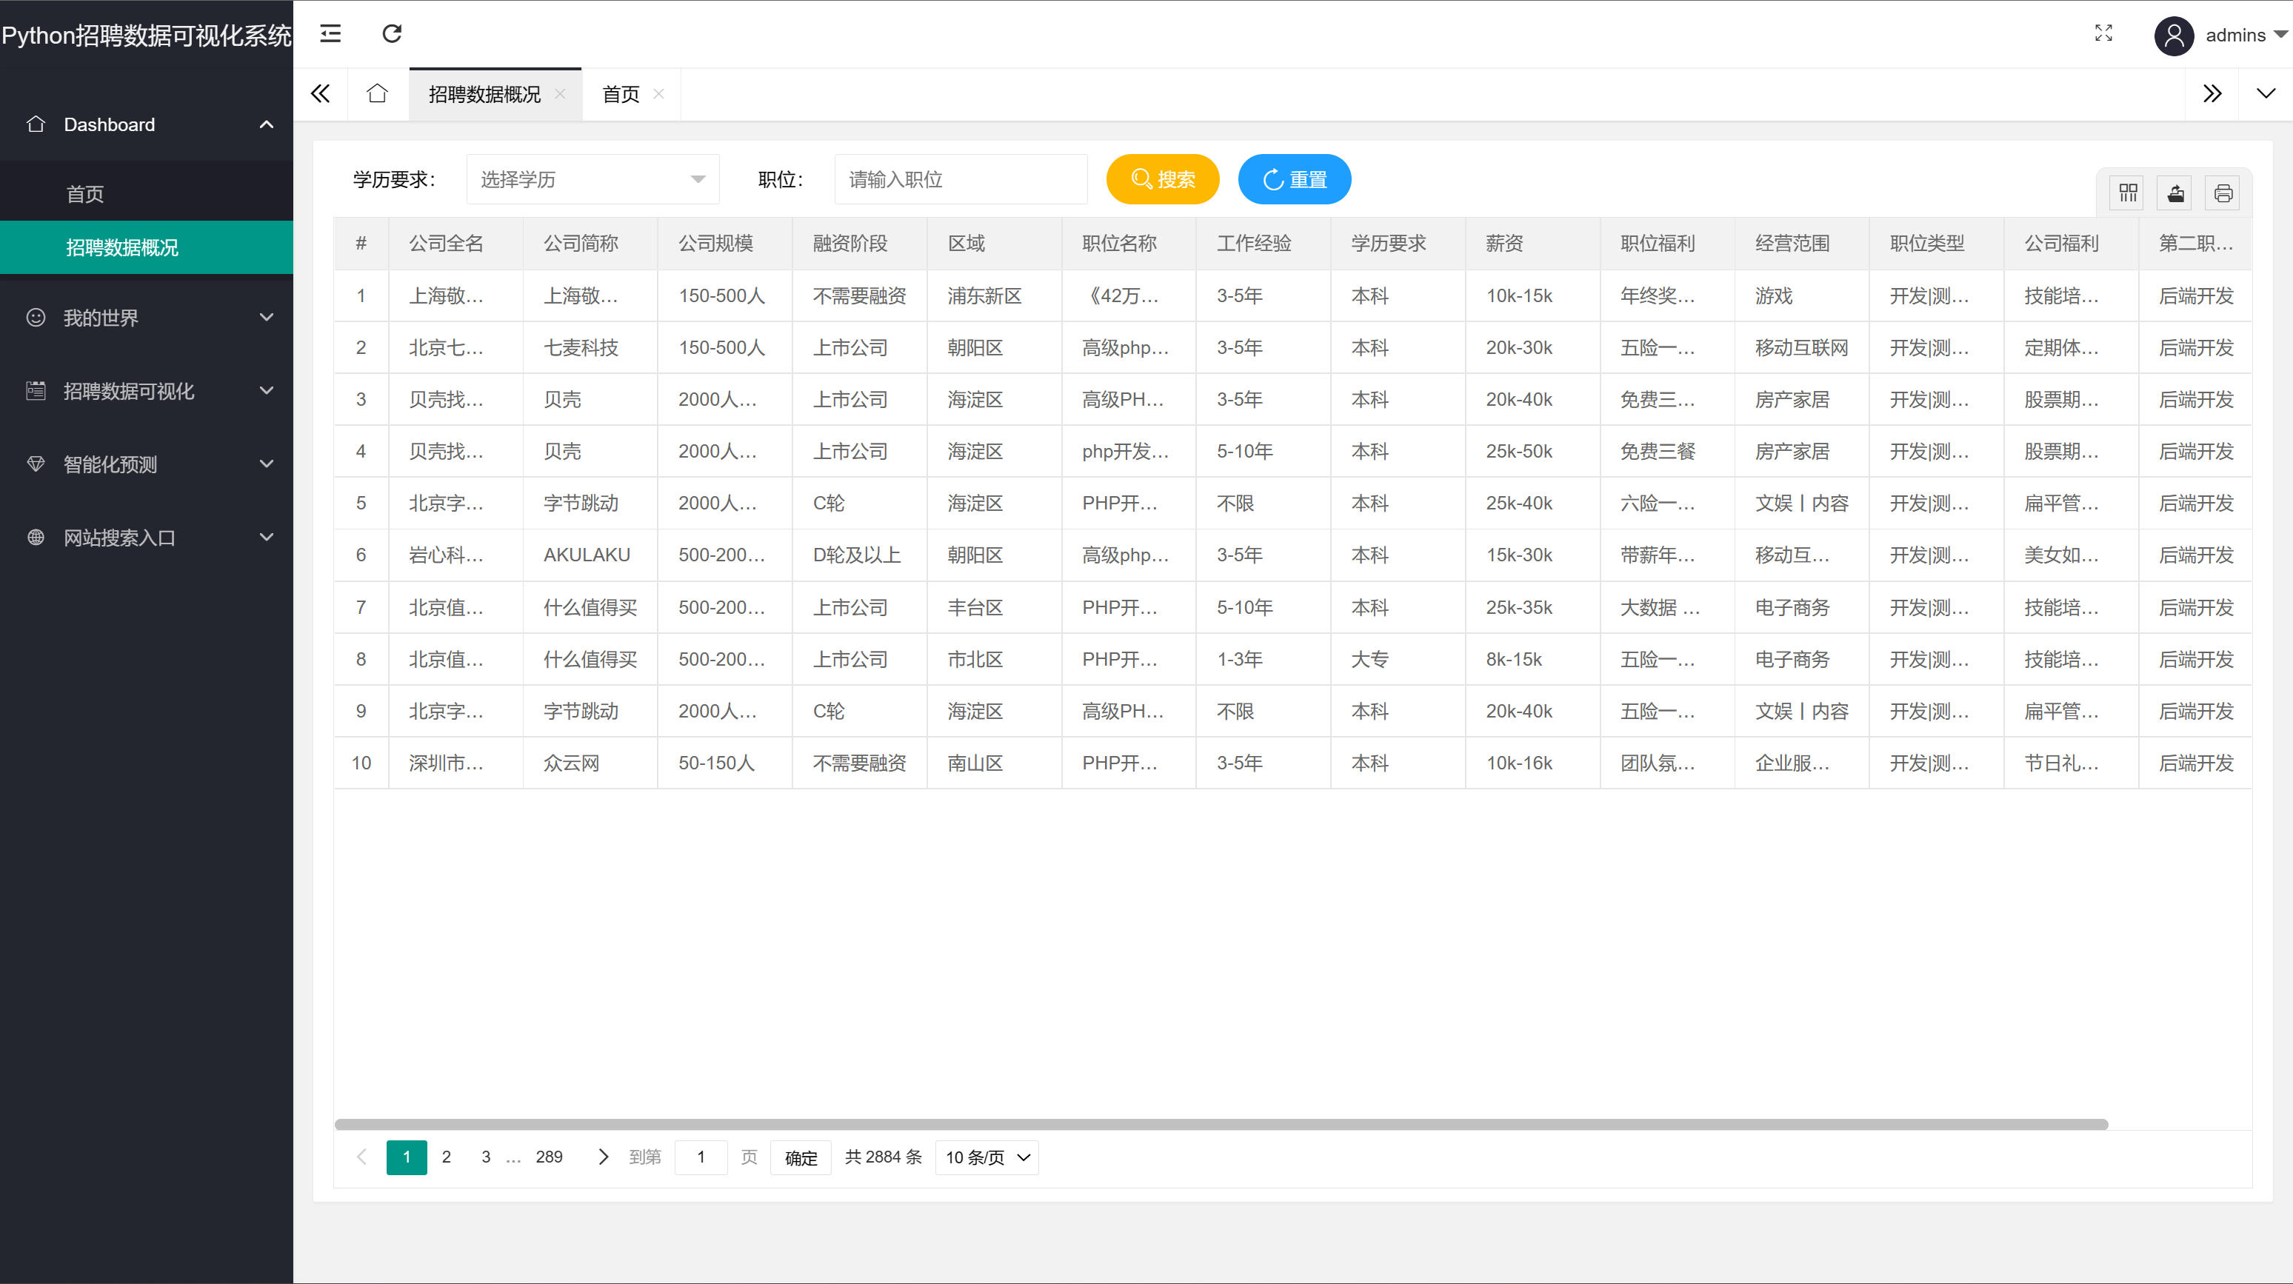Collapse the Dashboard menu chevron
2293x1284 pixels.
pos(266,124)
